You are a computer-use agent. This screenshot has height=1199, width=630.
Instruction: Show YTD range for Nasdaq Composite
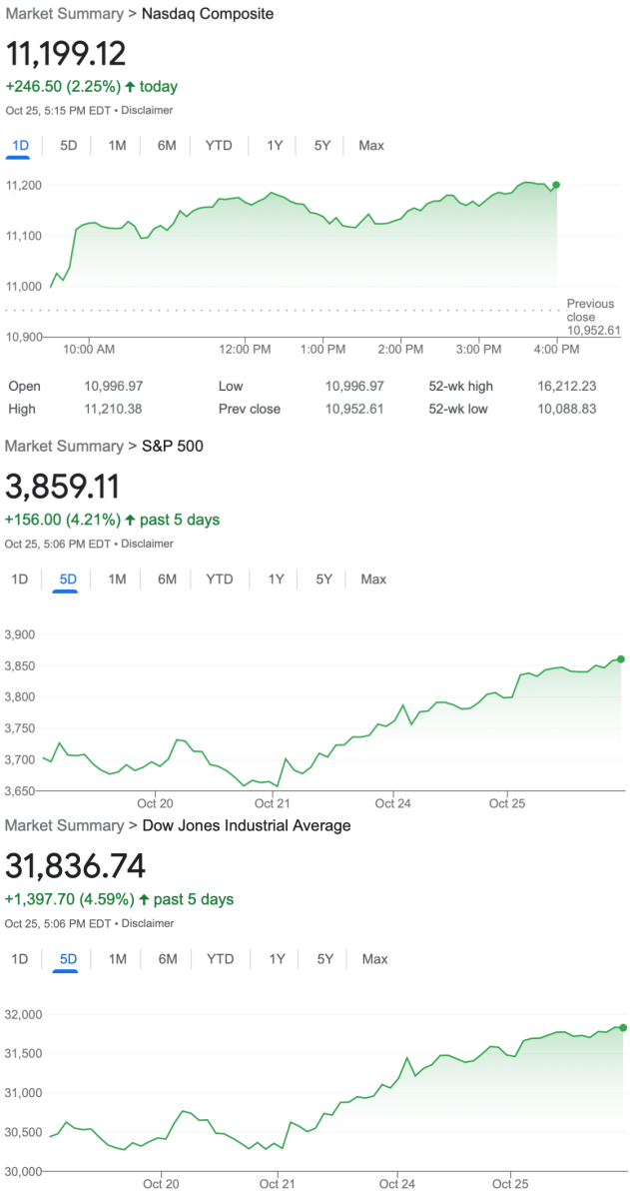click(219, 146)
